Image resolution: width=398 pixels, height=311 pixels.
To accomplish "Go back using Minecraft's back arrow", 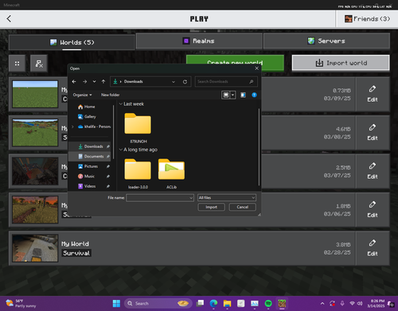I will point(9,19).
